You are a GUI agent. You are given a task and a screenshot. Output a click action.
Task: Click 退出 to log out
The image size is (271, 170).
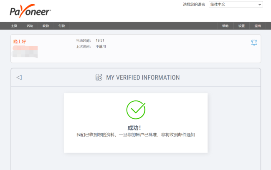pos(257,26)
